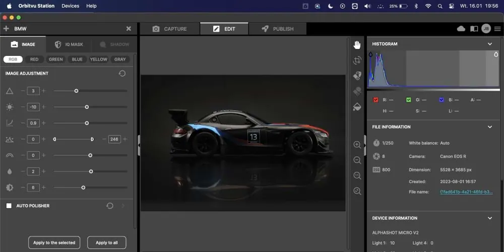Image resolution: width=504 pixels, height=252 pixels.
Task: Open the Orbitvu Station app menu
Action: click(x=36, y=6)
